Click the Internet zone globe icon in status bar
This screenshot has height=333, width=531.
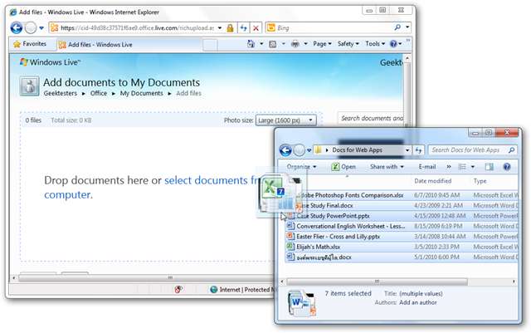tap(214, 290)
